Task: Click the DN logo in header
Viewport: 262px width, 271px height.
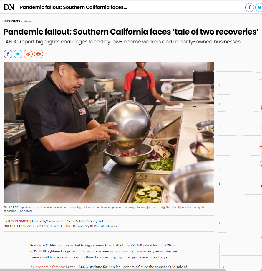Action: pos(9,7)
